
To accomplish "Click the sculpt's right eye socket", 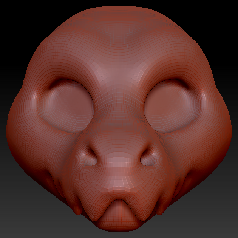I will coord(172,106).
